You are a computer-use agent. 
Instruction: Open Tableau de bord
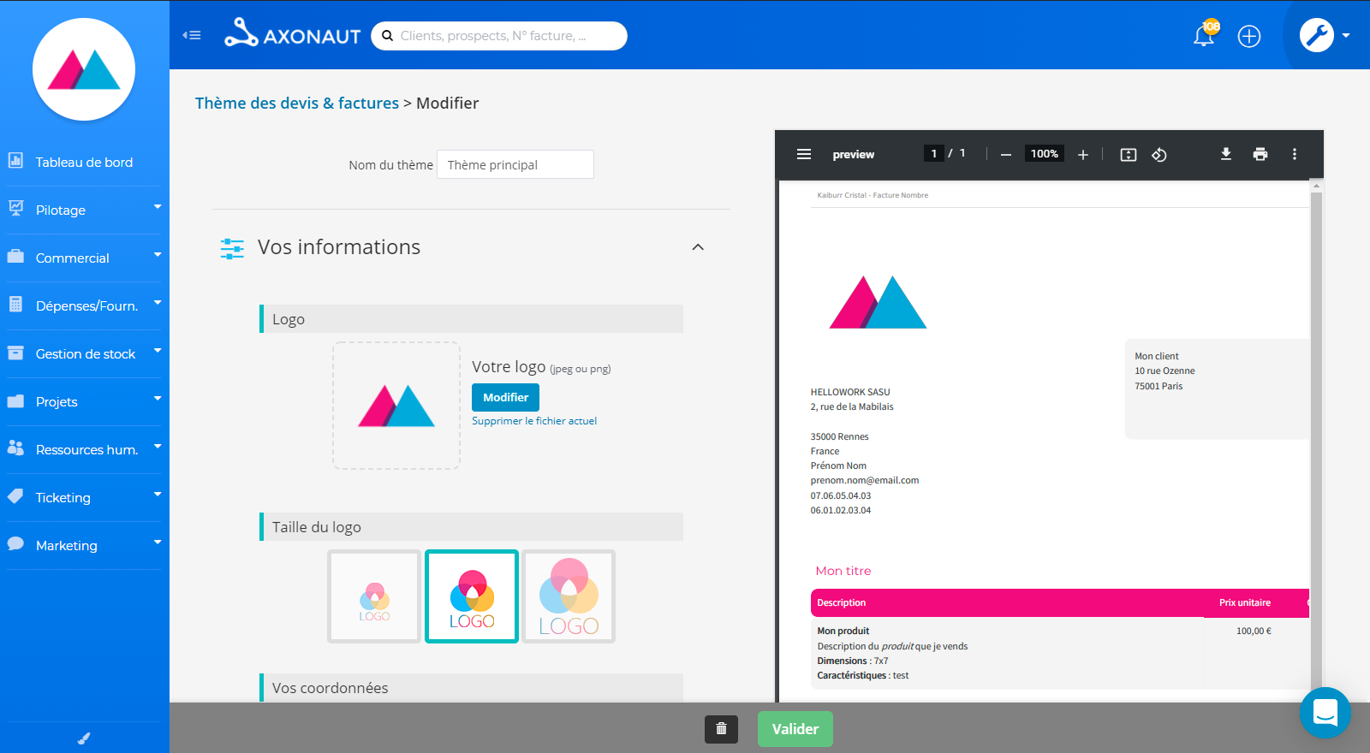84,162
